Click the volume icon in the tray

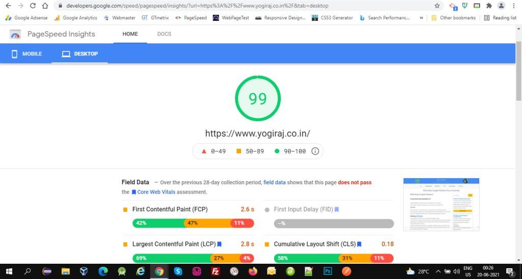(456, 271)
